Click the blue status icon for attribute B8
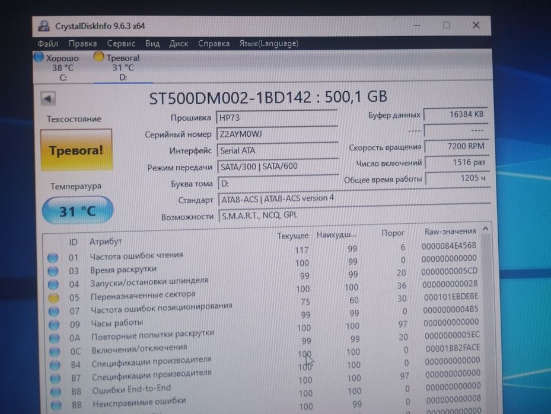Image resolution: width=551 pixels, height=414 pixels. tap(56, 391)
